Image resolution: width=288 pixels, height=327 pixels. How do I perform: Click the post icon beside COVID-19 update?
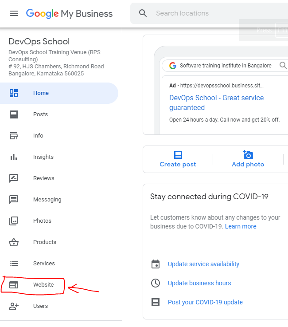pyautogui.click(x=156, y=302)
